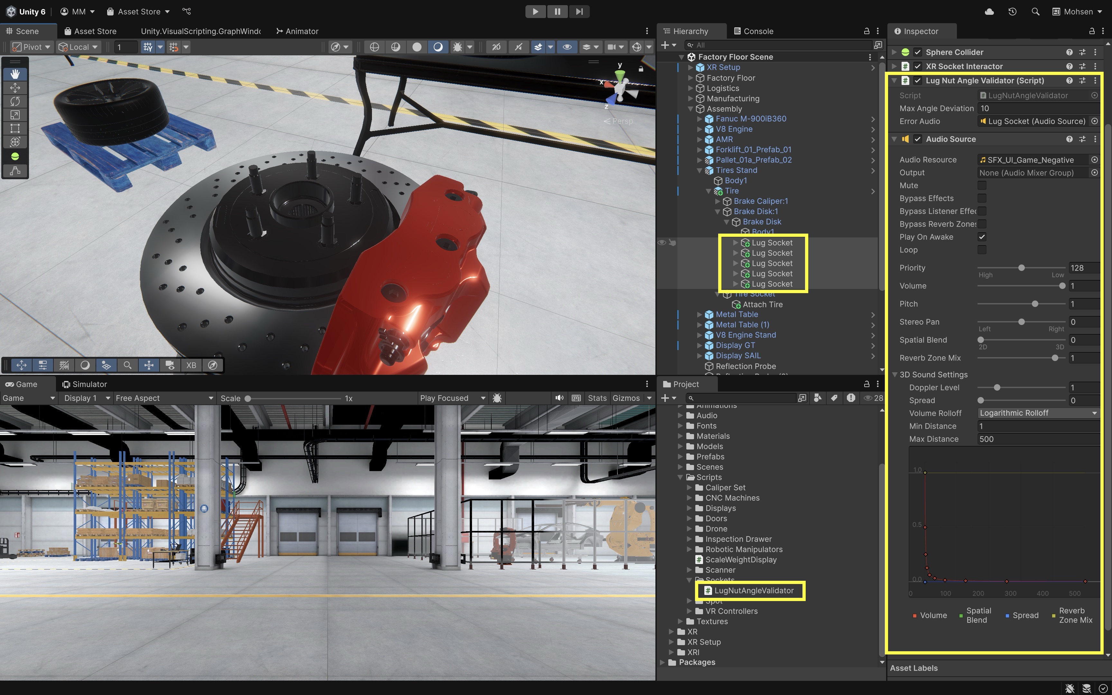Click the Play button to enter play mode
The image size is (1112, 695).
click(535, 12)
